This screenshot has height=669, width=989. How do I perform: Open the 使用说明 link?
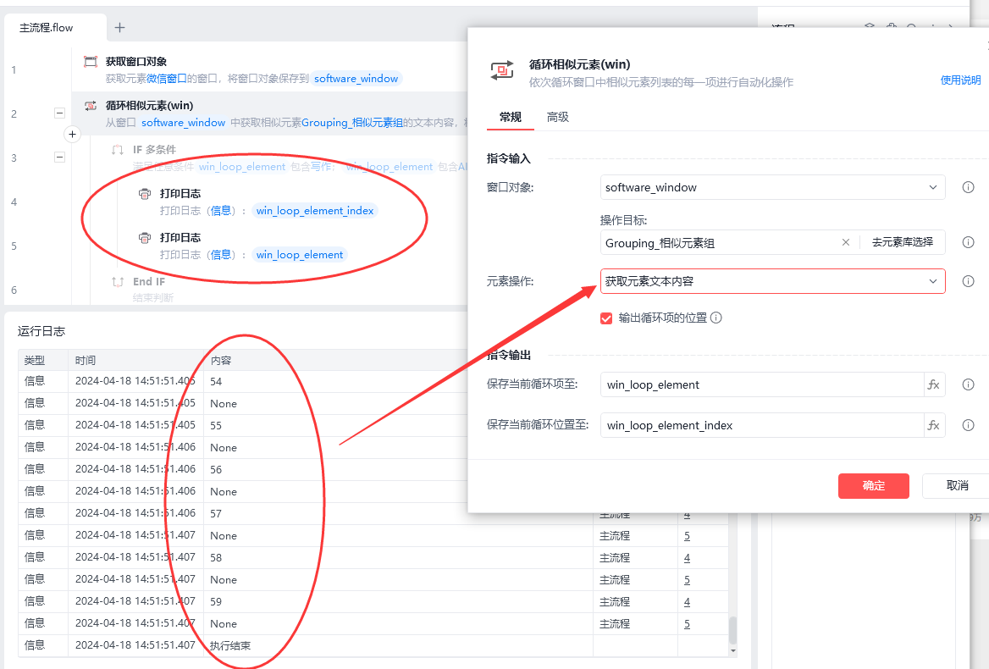[x=960, y=80]
